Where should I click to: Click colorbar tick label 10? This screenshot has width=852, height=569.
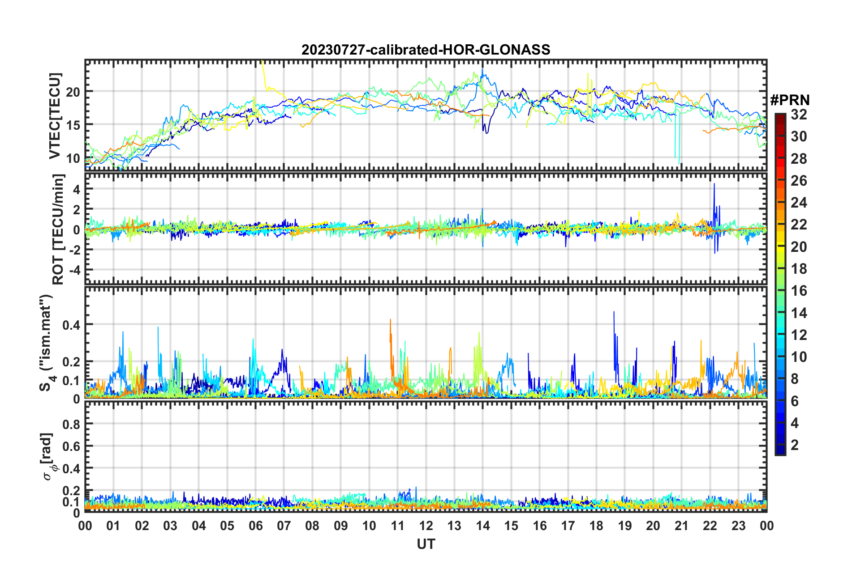point(799,357)
